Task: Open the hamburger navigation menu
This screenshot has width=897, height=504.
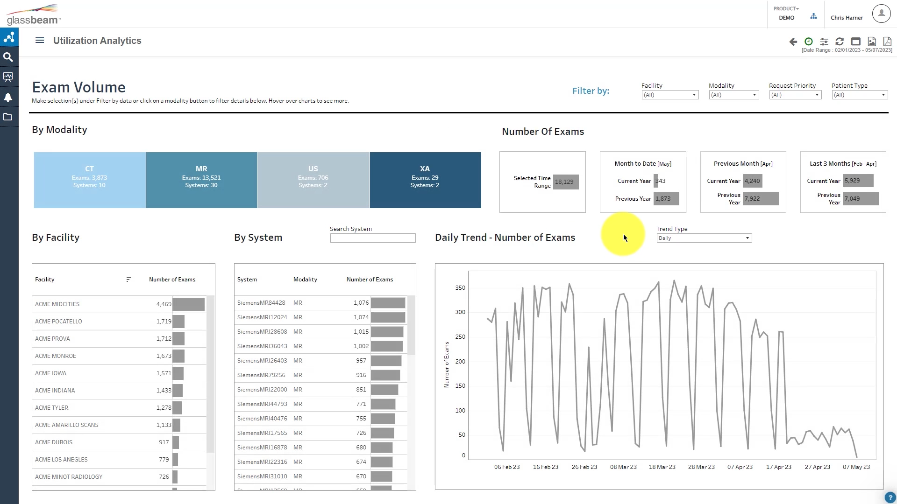Action: 40,40
